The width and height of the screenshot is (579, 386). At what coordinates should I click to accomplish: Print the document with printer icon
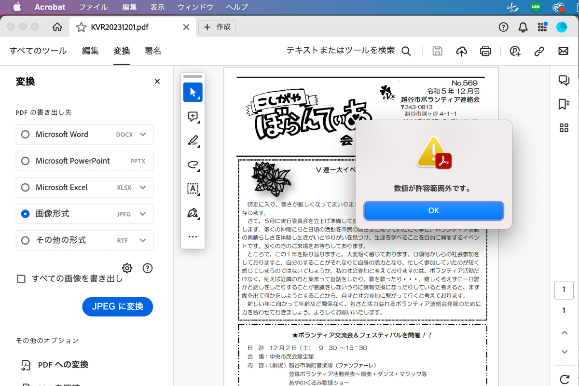(x=485, y=51)
